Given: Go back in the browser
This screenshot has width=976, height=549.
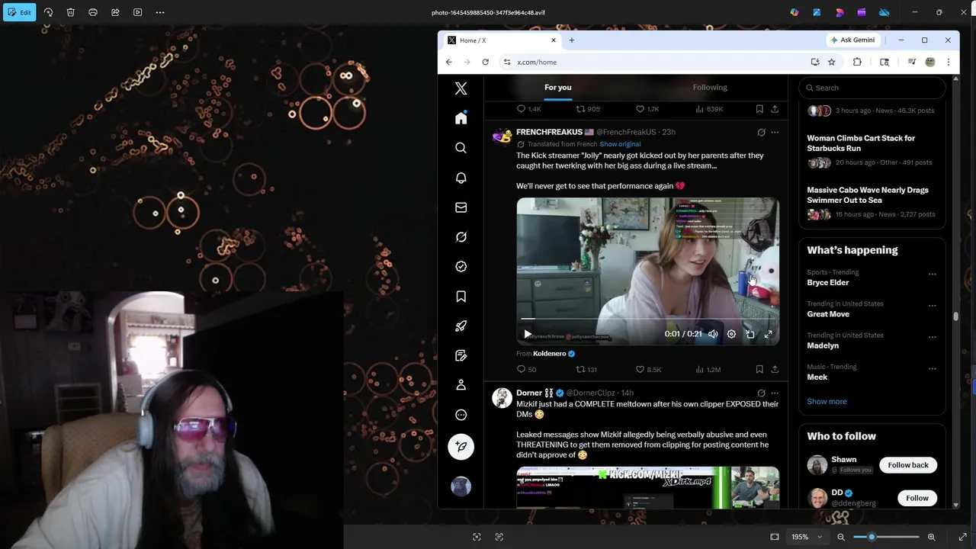Looking at the screenshot, I should (449, 63).
